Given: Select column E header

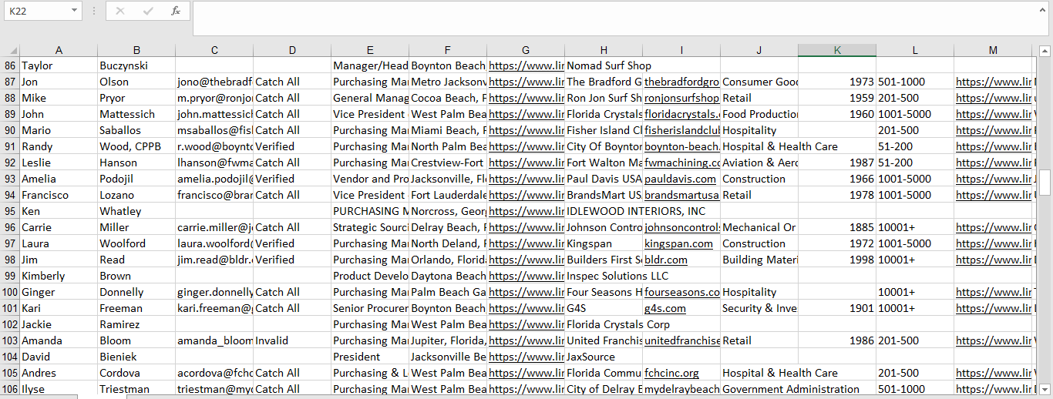Looking at the screenshot, I should click(x=370, y=50).
